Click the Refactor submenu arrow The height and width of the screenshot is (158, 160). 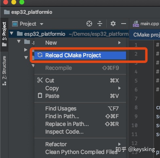pyautogui.click(x=119, y=144)
